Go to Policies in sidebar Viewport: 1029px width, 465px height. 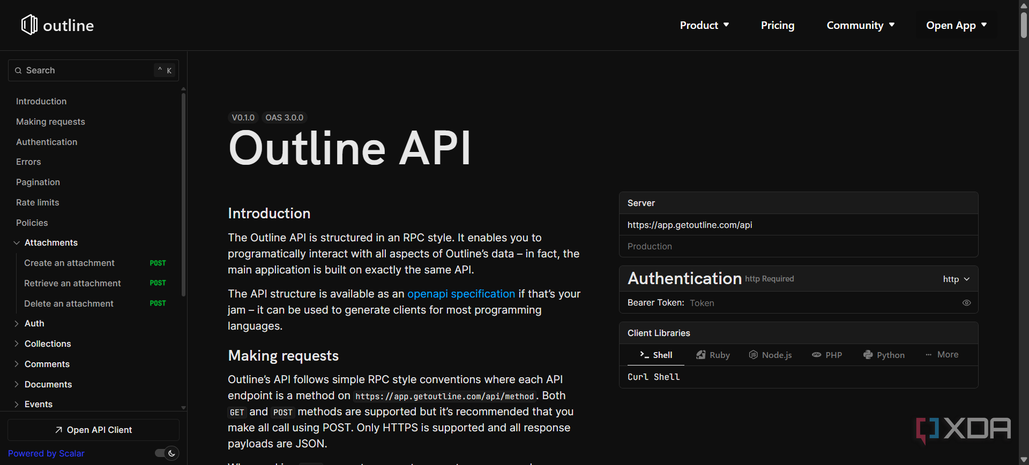click(32, 223)
